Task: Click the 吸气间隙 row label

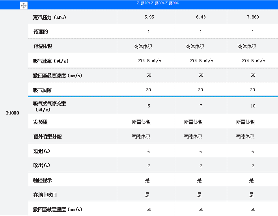Action: tap(42, 90)
